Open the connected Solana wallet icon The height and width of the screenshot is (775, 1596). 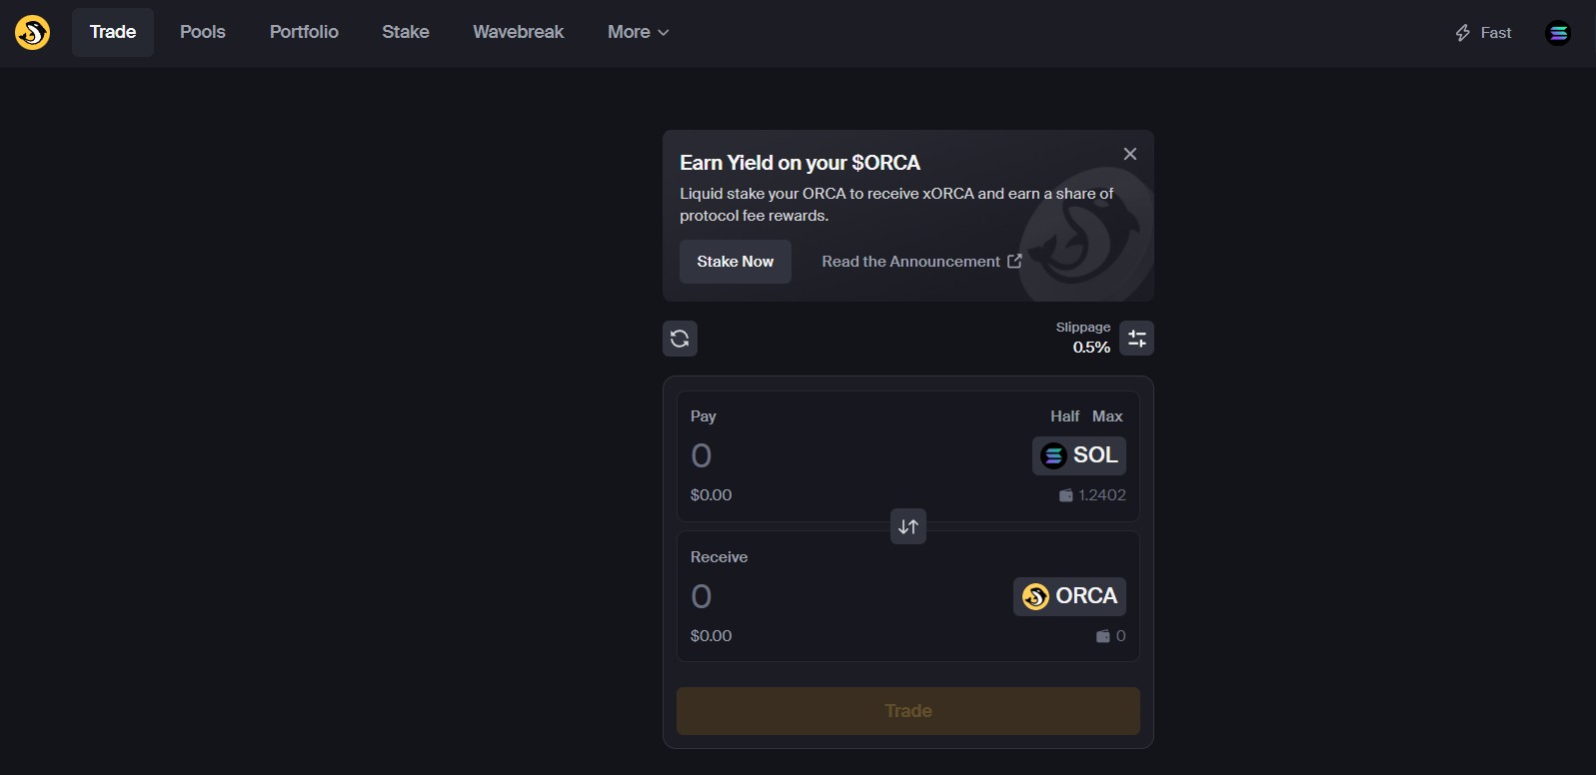[x=1557, y=32]
